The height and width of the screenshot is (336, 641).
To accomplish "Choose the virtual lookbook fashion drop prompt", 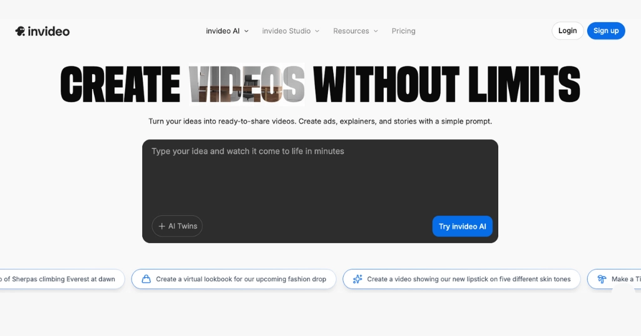I will point(233,279).
